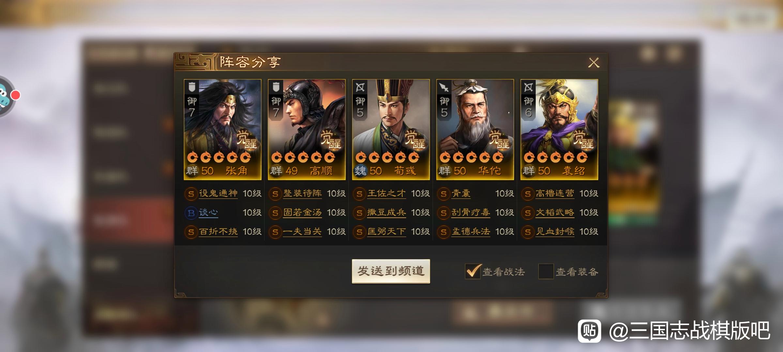The image size is (783, 352).
Task: Send lineup with 发送到频道 button
Action: pos(391,271)
